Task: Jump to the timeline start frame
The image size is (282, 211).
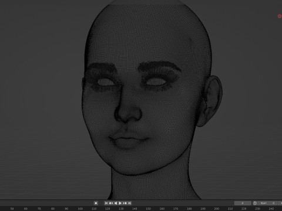Action: (106, 203)
